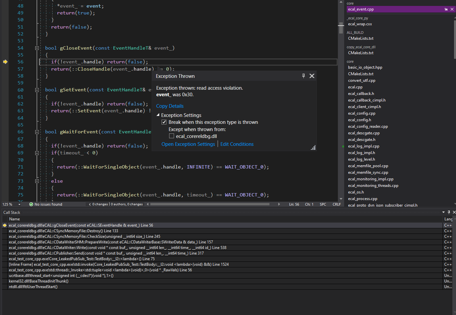The image size is (456, 315).
Task: Click the 'Edit Conditions' link
Action: pyautogui.click(x=237, y=144)
